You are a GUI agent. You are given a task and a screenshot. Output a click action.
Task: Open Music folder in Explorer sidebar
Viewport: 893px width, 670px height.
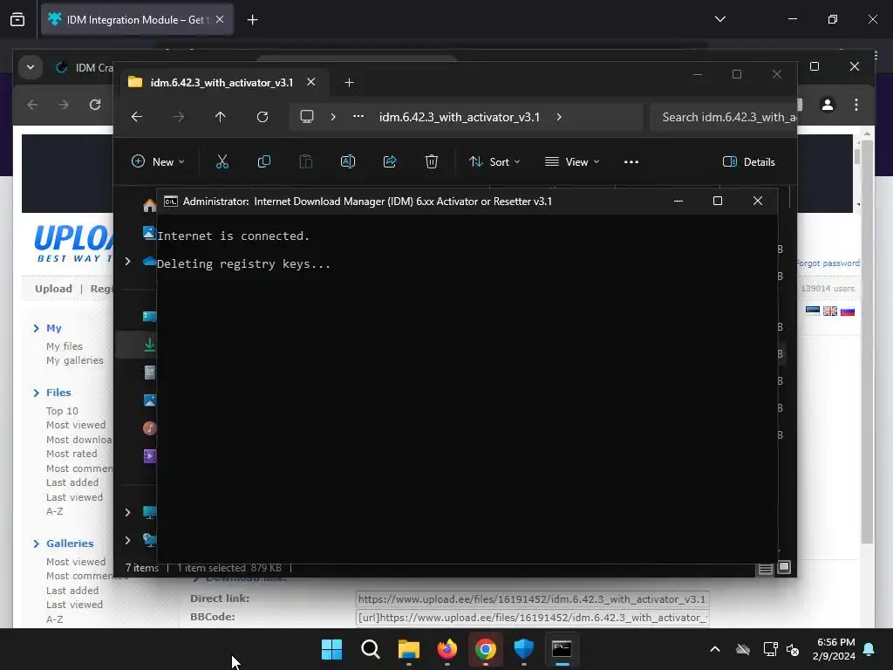coord(150,427)
